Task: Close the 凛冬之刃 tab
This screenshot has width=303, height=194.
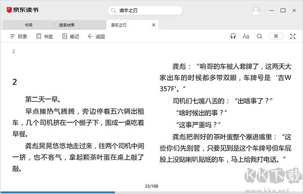Action: click(154, 25)
